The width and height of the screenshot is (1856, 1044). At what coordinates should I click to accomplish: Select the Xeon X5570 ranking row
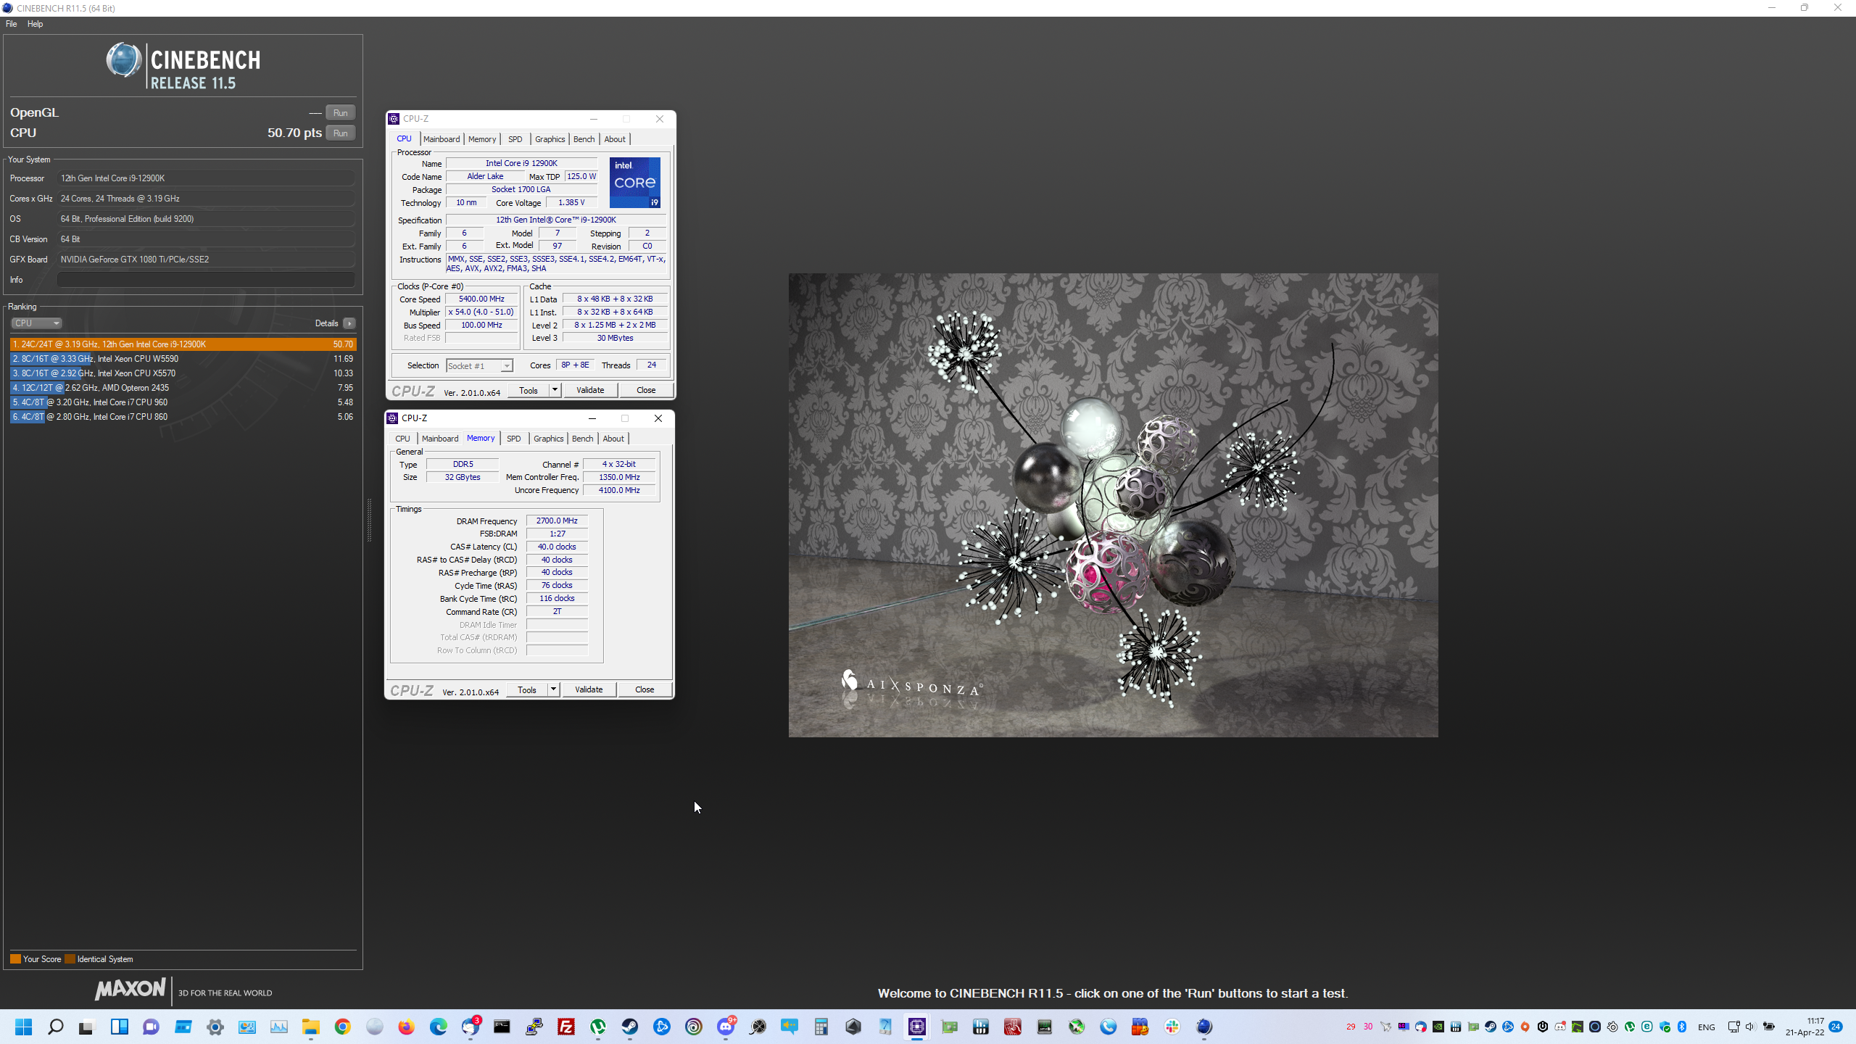coord(183,373)
